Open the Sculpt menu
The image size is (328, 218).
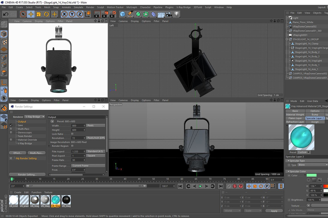coord(101,7)
